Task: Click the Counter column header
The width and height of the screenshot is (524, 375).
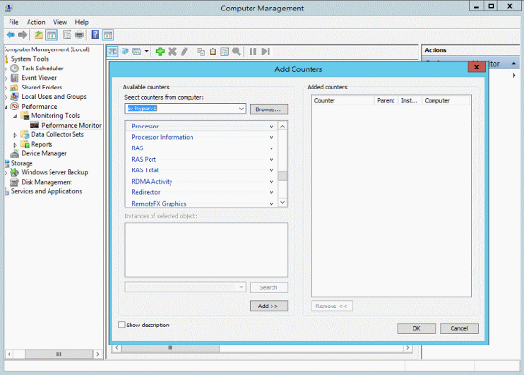Action: tap(343, 101)
